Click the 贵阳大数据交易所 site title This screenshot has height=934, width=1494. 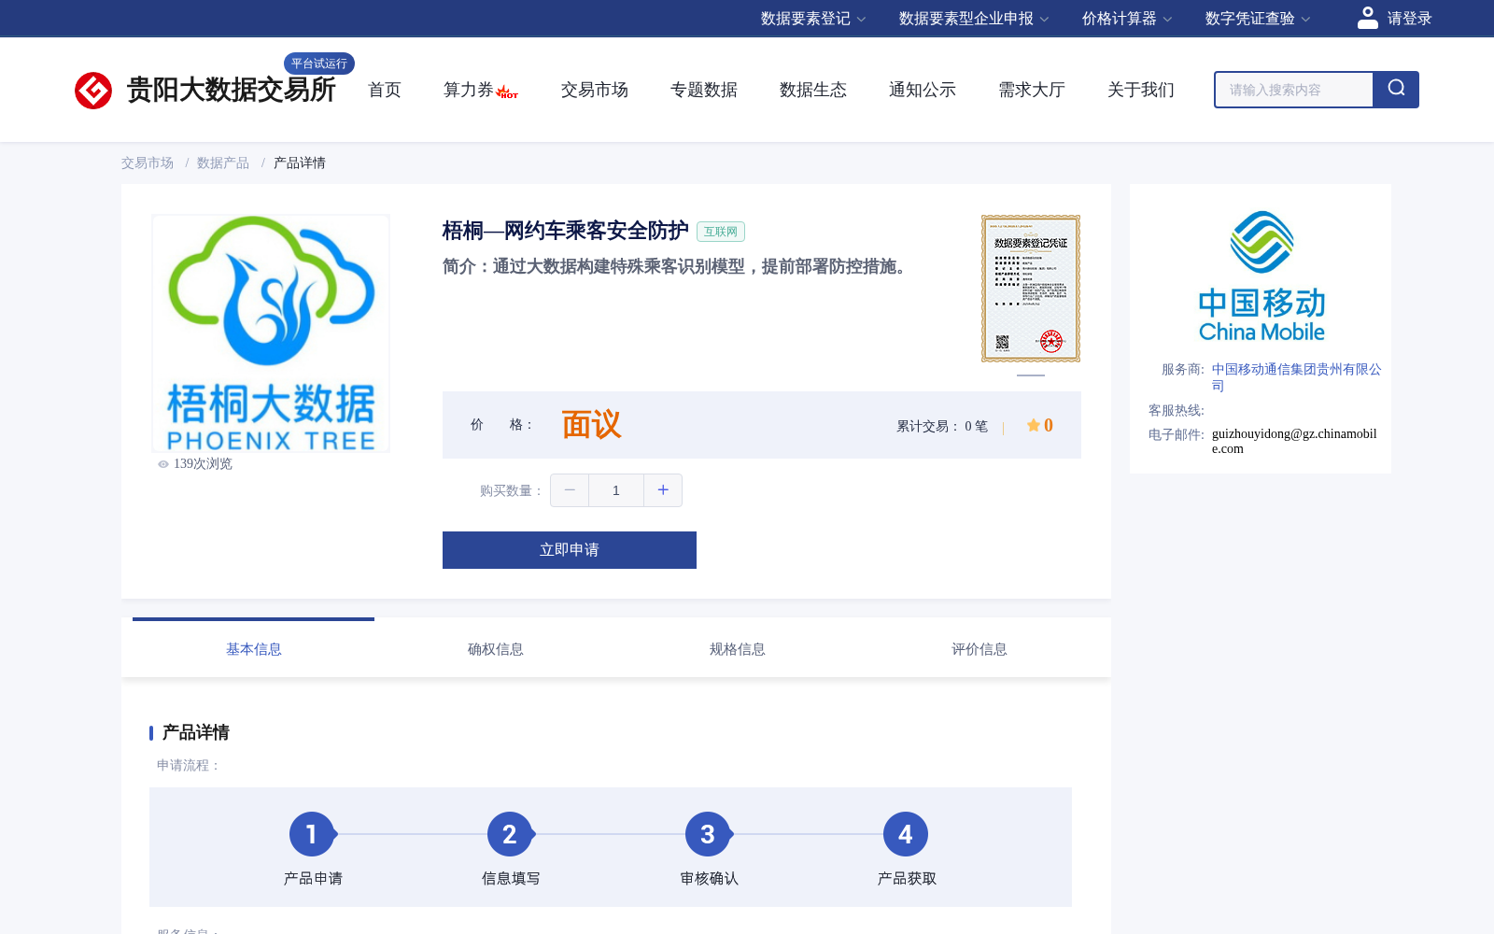point(232,90)
